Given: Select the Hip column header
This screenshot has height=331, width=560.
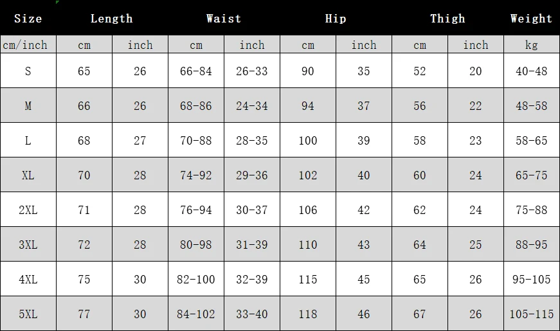Looking at the screenshot, I should [x=336, y=18].
